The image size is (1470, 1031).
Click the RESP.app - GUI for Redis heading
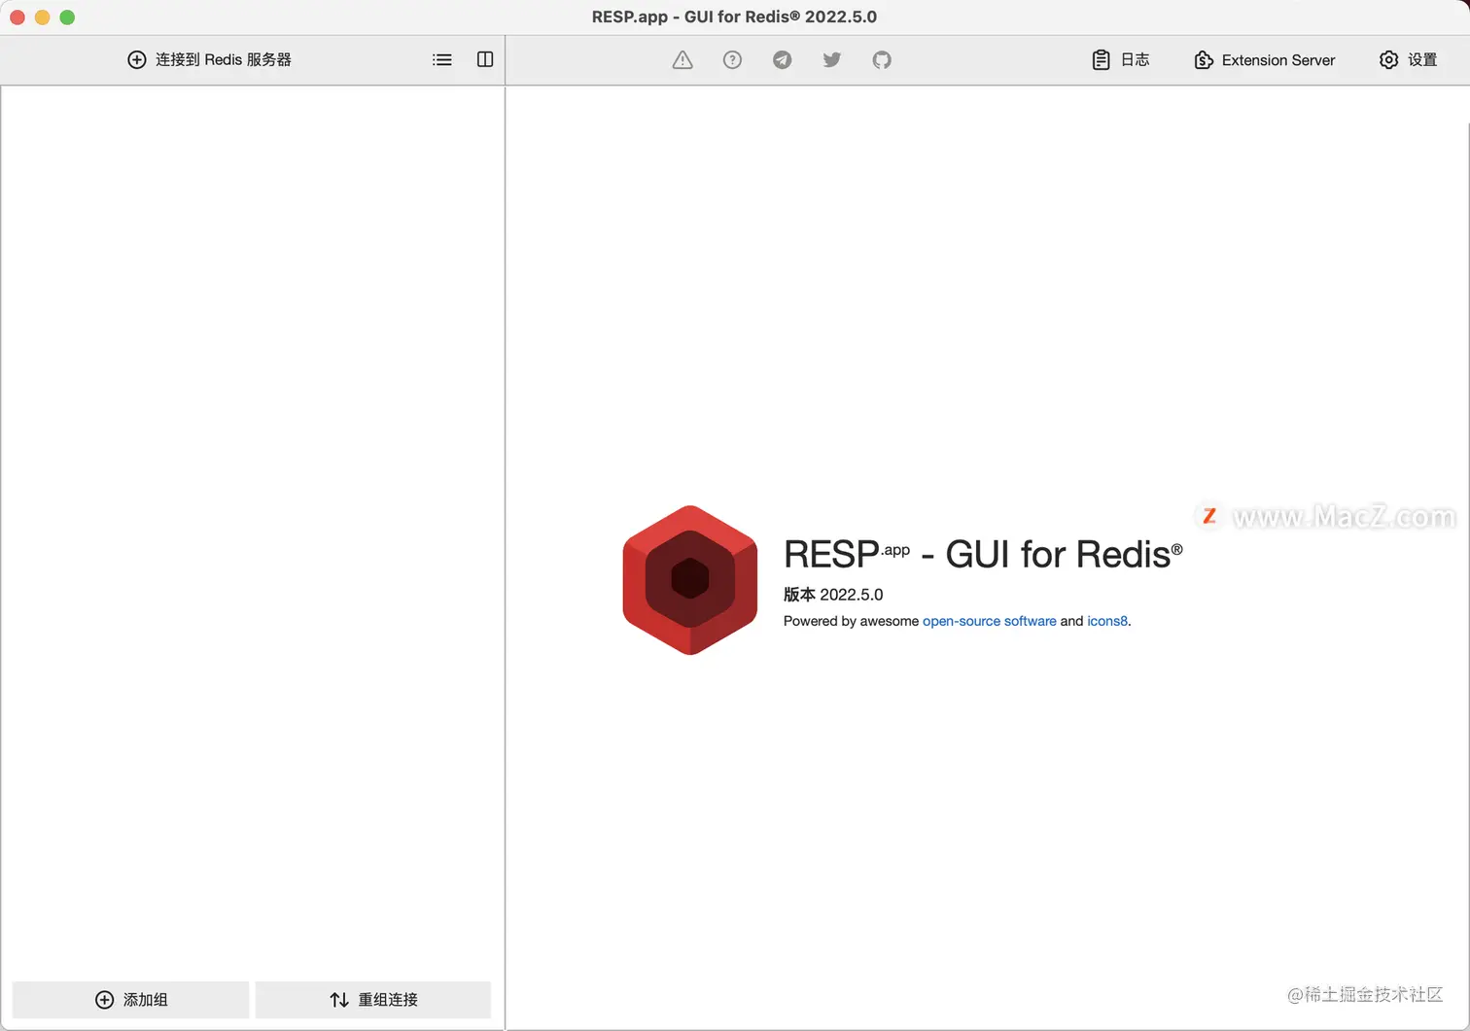click(x=983, y=554)
